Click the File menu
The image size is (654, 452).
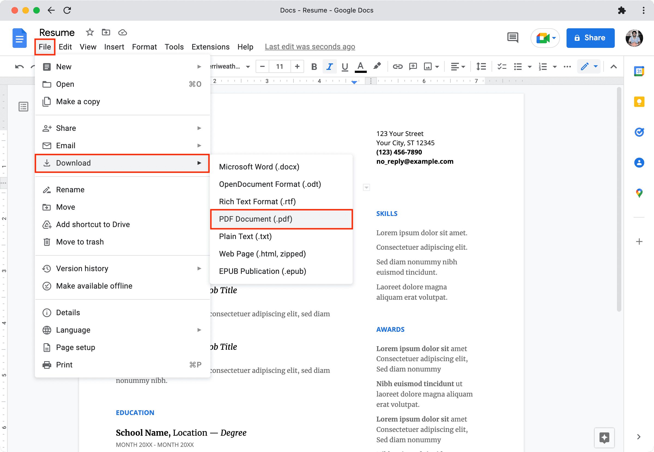[45, 46]
